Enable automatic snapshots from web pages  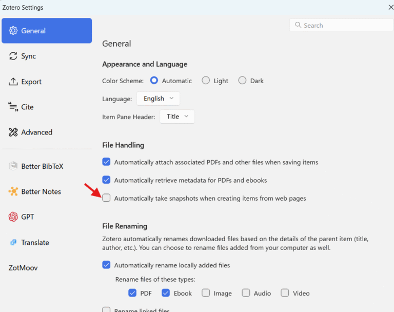click(x=106, y=198)
